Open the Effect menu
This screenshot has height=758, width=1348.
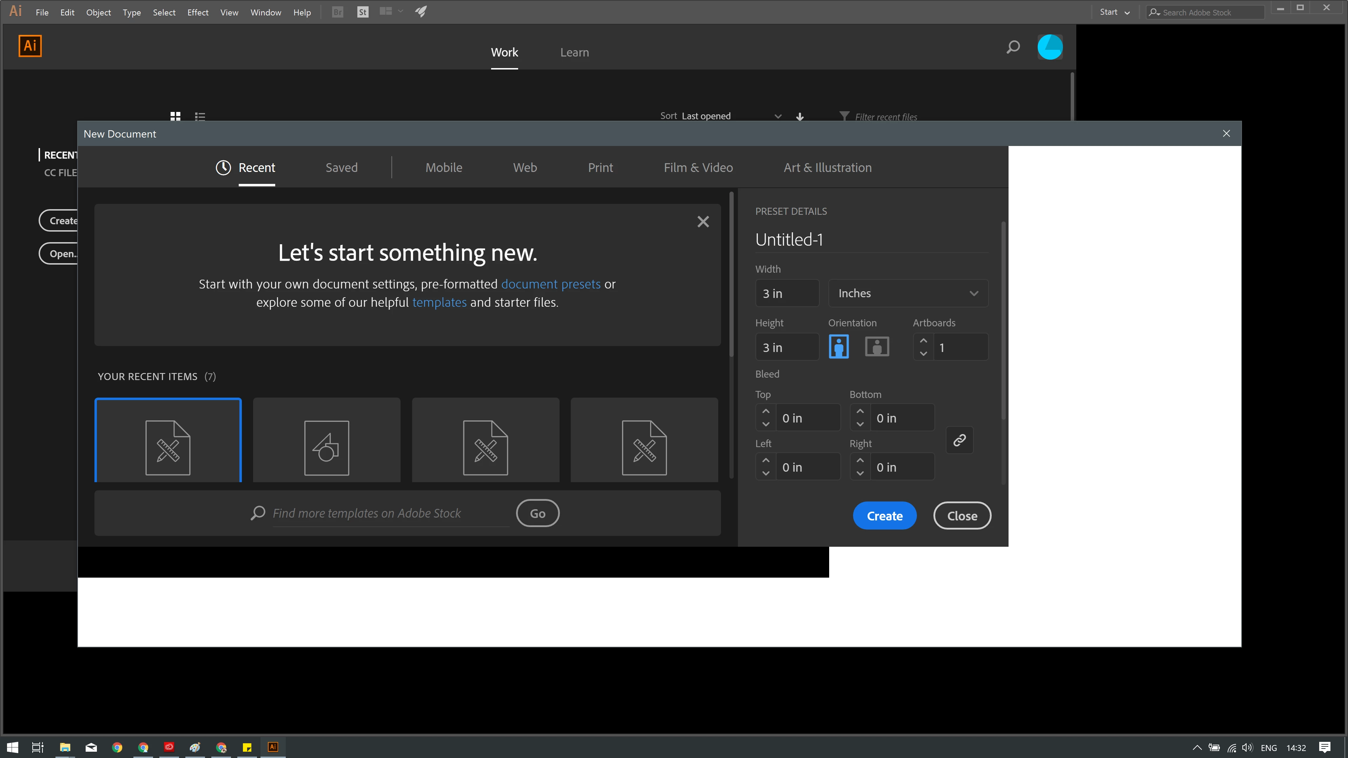[198, 12]
